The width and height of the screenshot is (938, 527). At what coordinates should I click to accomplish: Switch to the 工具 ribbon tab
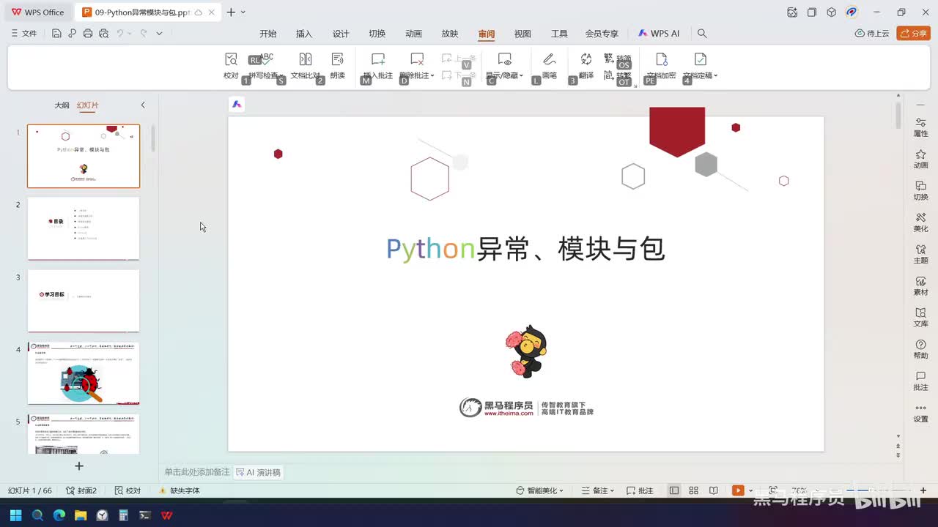(559, 34)
